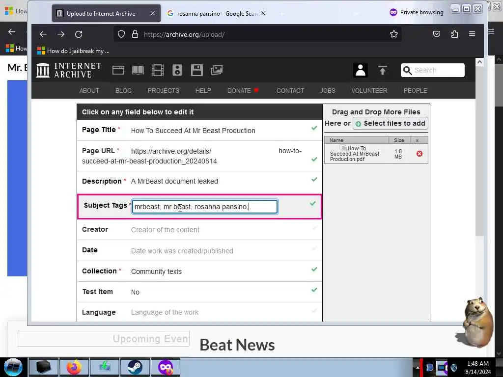The width and height of the screenshot is (503, 377).
Task: Open the VOLUNTEER menu item
Action: (369, 91)
